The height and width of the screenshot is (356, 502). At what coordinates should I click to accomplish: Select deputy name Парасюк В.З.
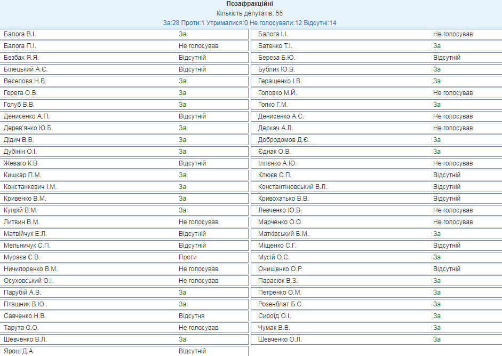pyautogui.click(x=278, y=281)
